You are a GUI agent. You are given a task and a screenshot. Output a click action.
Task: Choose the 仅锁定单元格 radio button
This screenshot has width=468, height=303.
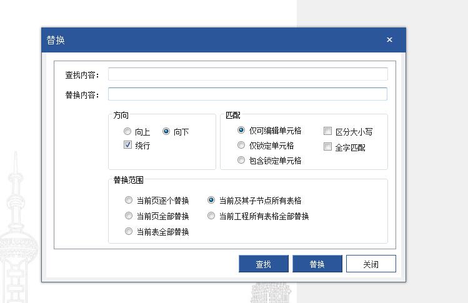[x=241, y=146]
